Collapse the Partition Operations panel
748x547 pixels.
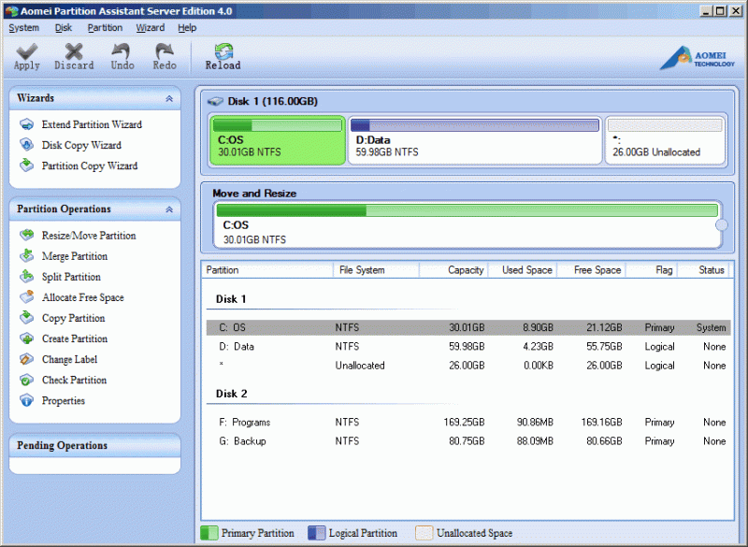169,209
